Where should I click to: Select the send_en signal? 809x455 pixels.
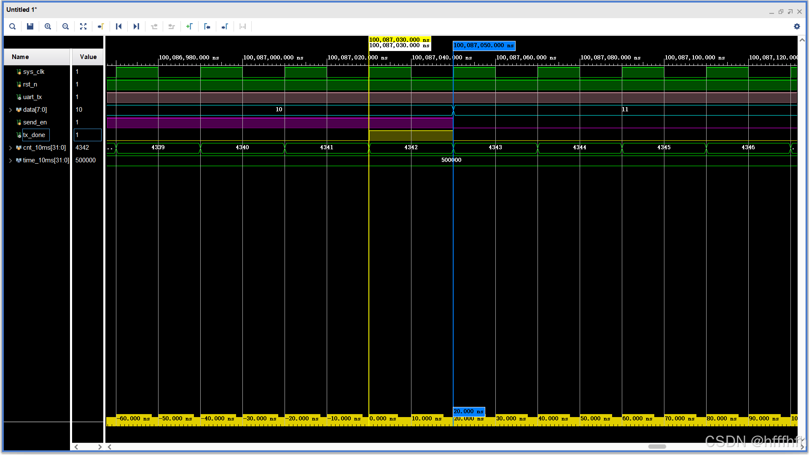(x=35, y=122)
